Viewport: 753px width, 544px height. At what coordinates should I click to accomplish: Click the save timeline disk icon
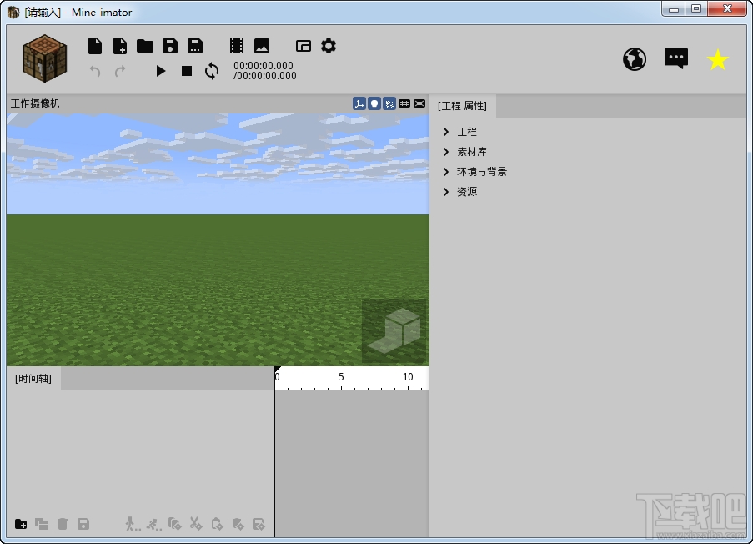(83, 524)
